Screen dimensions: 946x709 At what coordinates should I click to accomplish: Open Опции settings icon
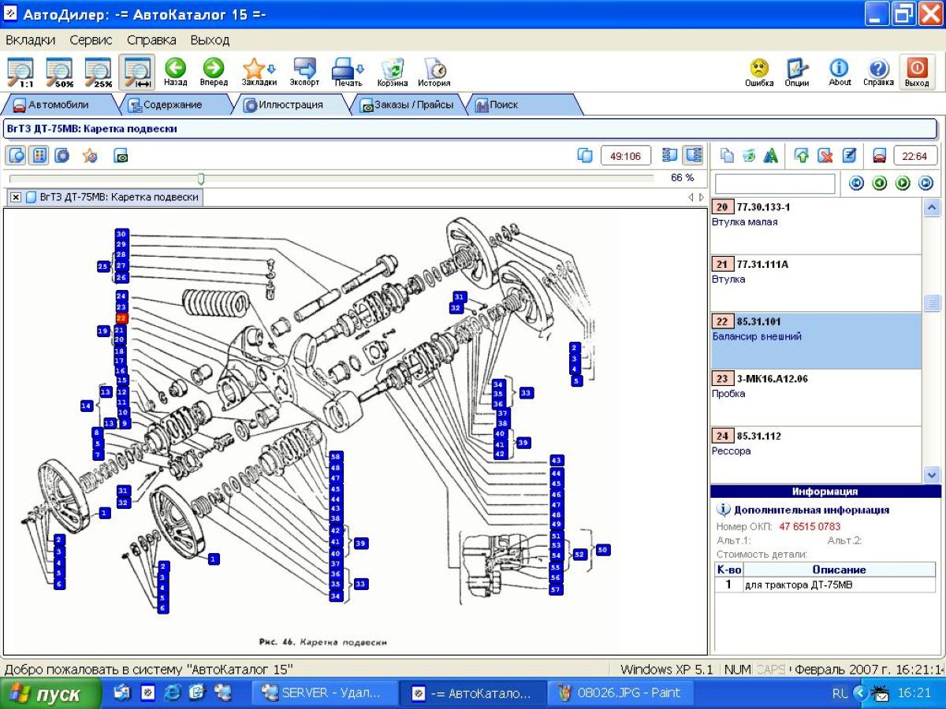797,72
